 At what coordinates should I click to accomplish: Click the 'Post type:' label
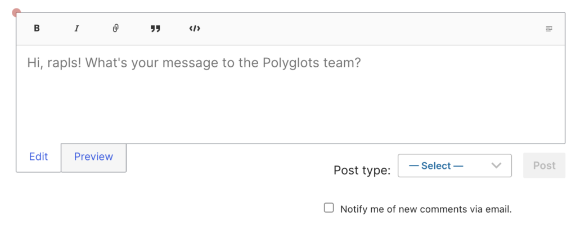pos(362,170)
